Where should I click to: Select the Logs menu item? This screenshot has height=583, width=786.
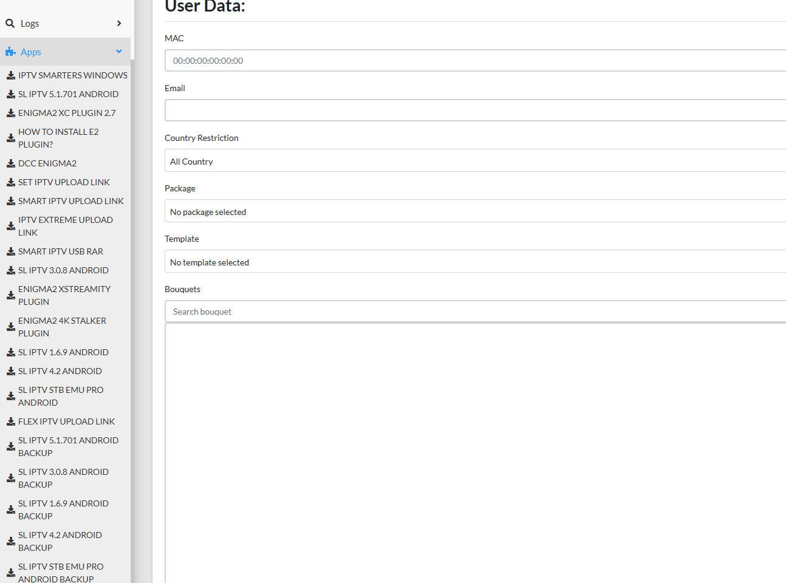tap(30, 23)
